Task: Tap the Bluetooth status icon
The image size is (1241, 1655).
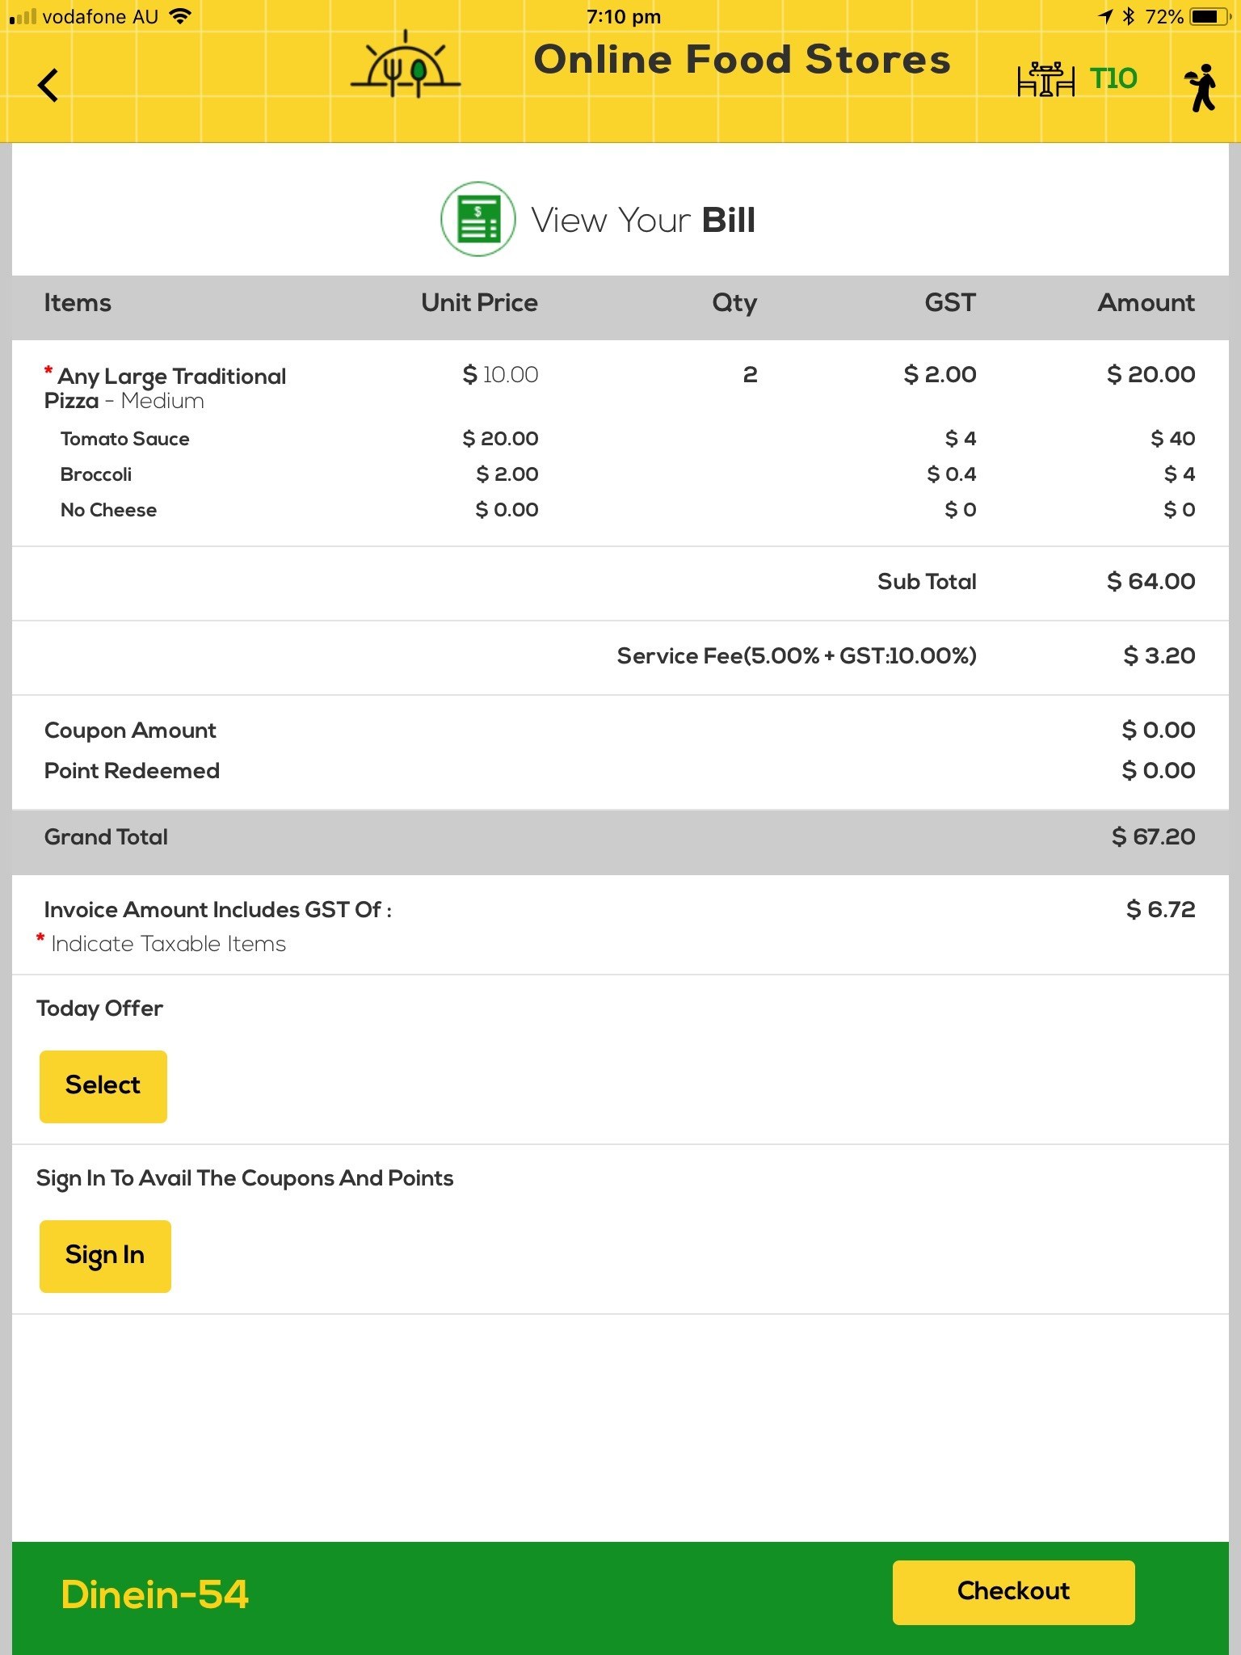Action: [1129, 16]
